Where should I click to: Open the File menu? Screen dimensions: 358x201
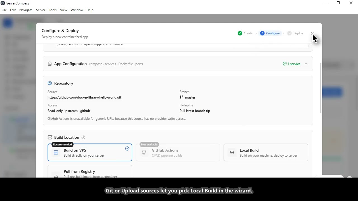pos(4,10)
